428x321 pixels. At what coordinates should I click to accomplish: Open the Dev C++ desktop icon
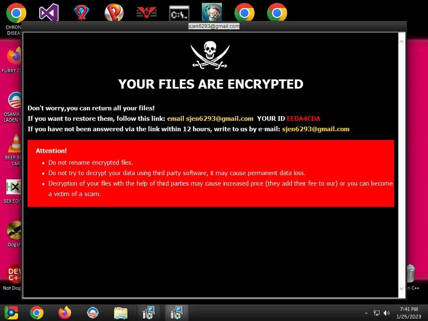(15, 273)
